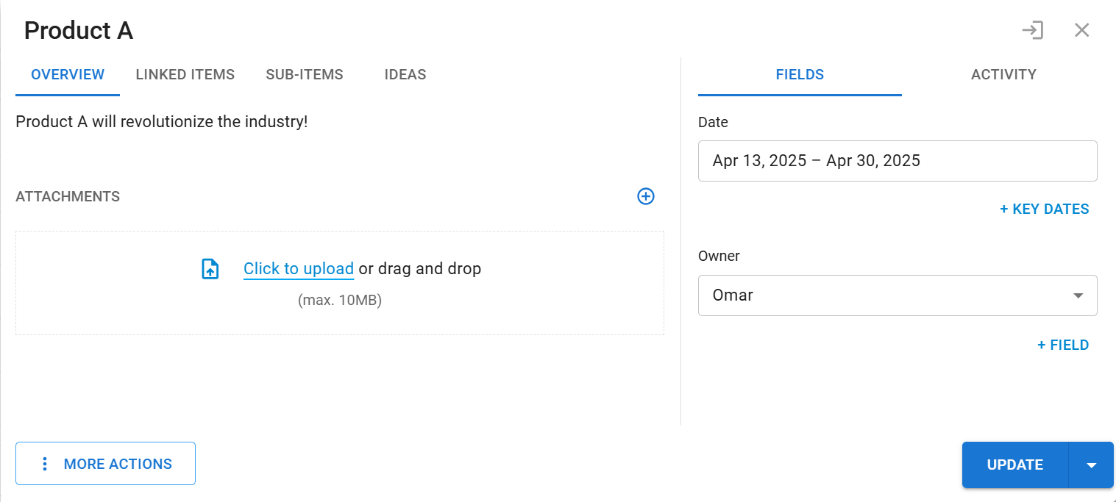Edit the Date range input field

pos(897,161)
